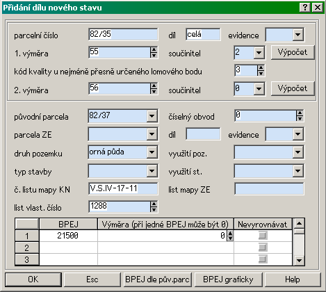This screenshot has height=292, width=326.
Task: Toggle Nevyrovnávat checkbox in row 3
Action: tap(263, 259)
